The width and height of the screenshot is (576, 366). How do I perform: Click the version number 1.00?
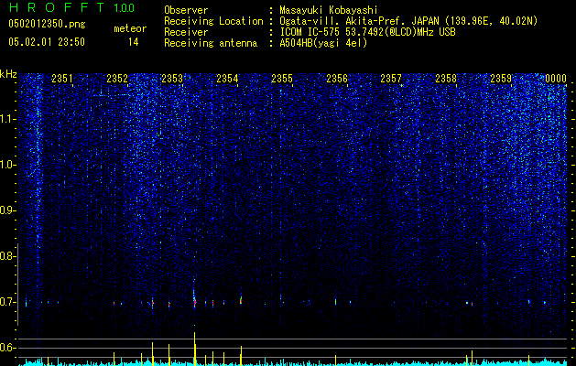tap(124, 7)
